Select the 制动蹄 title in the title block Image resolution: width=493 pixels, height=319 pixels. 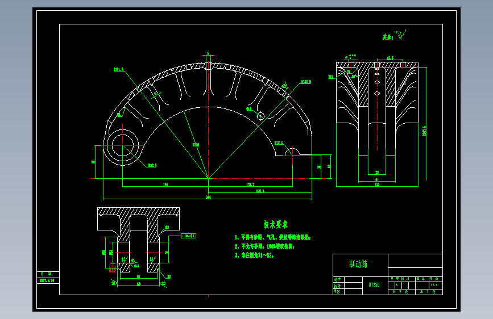point(358,264)
